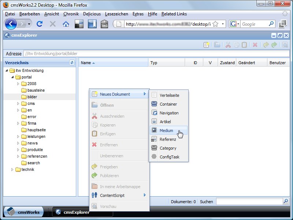Select ConfigTask from the submenu
The image size is (293, 220).
pyautogui.click(x=168, y=157)
